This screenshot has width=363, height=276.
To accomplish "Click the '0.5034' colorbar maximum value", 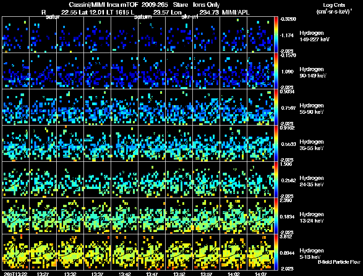I will pyautogui.click(x=287, y=92).
